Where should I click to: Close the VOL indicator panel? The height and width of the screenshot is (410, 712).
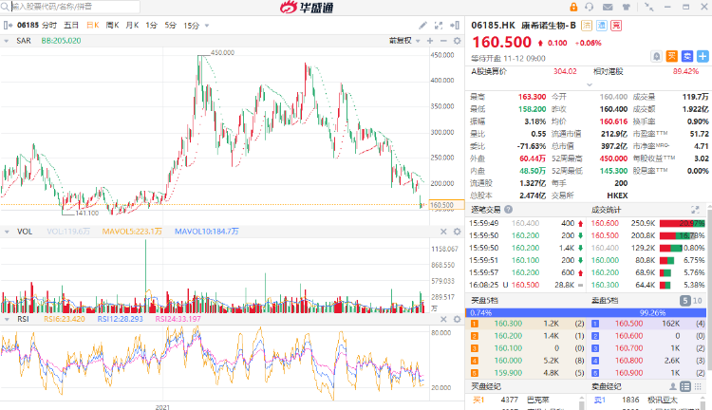pyautogui.click(x=443, y=232)
